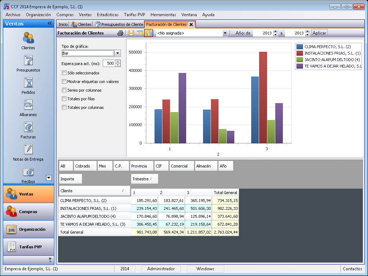Open the Herramientas menu
368x276 pixels.
(164, 14)
